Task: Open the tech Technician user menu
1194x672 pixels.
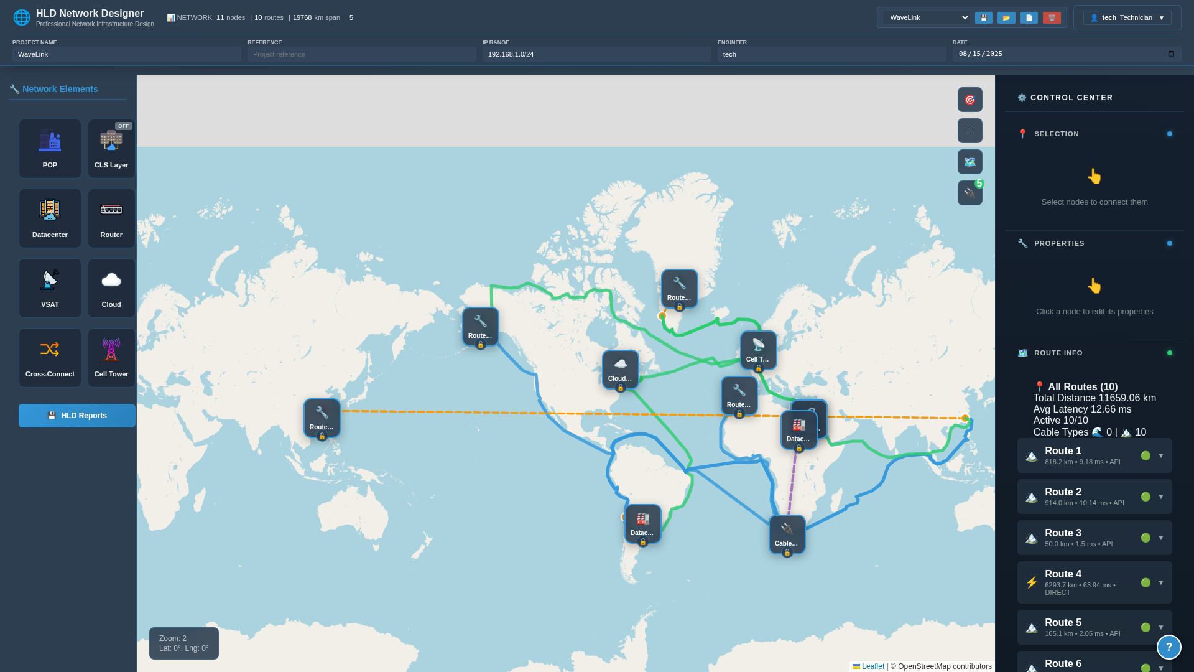Action: [1127, 17]
